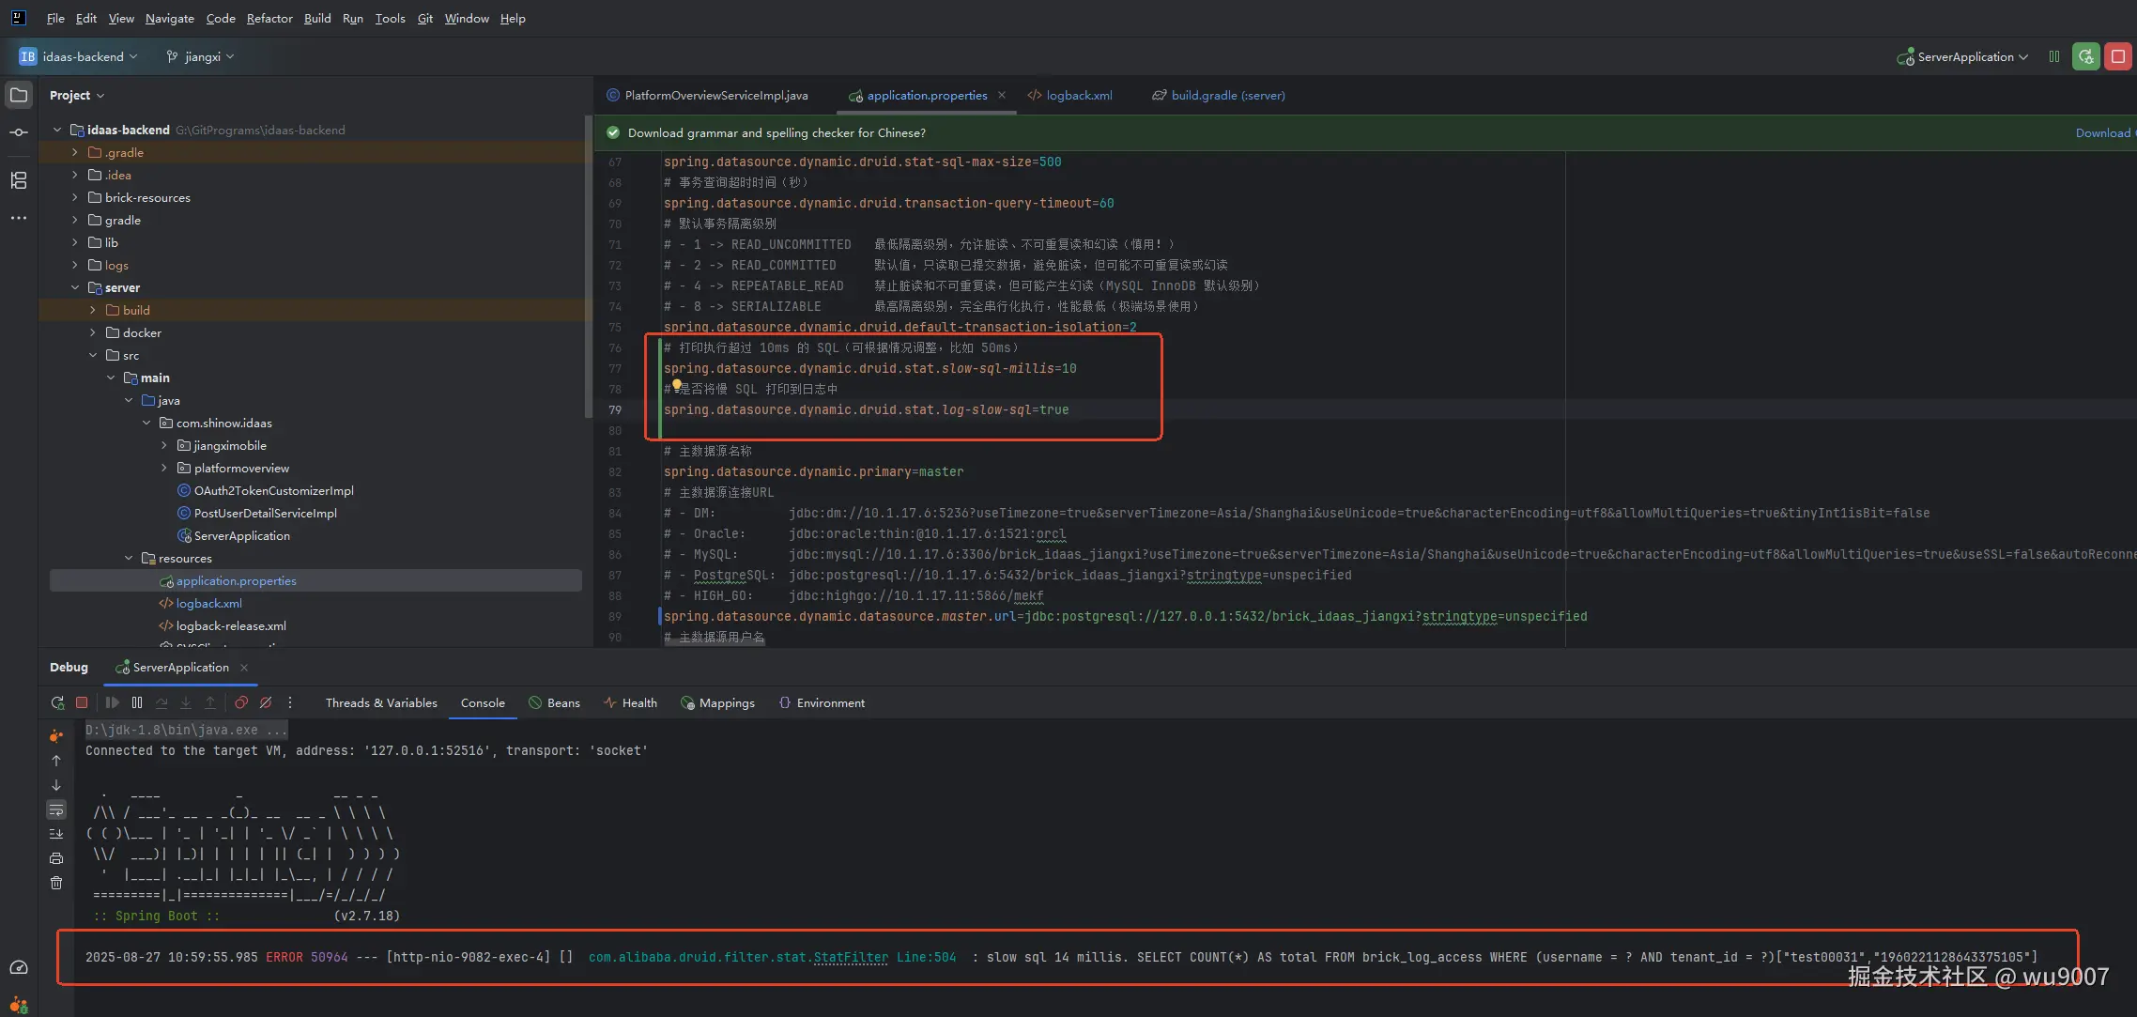This screenshot has width=2137, height=1017.
Task: Click the Print console output icon
Action: (56, 858)
